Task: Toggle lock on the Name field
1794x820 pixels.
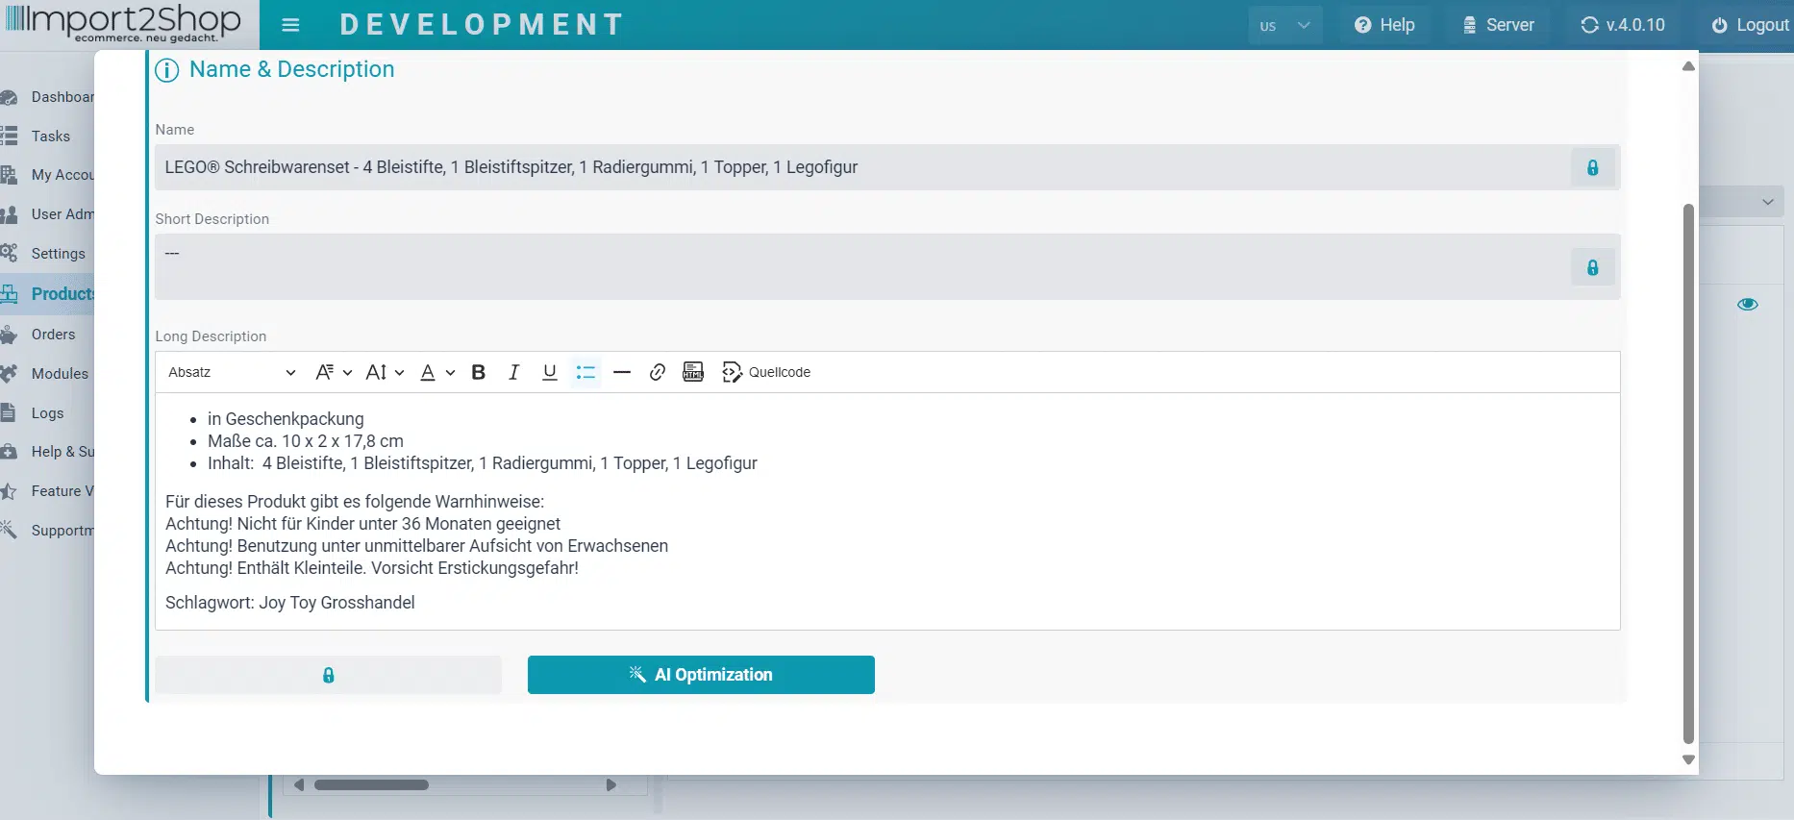Action: point(1592,167)
